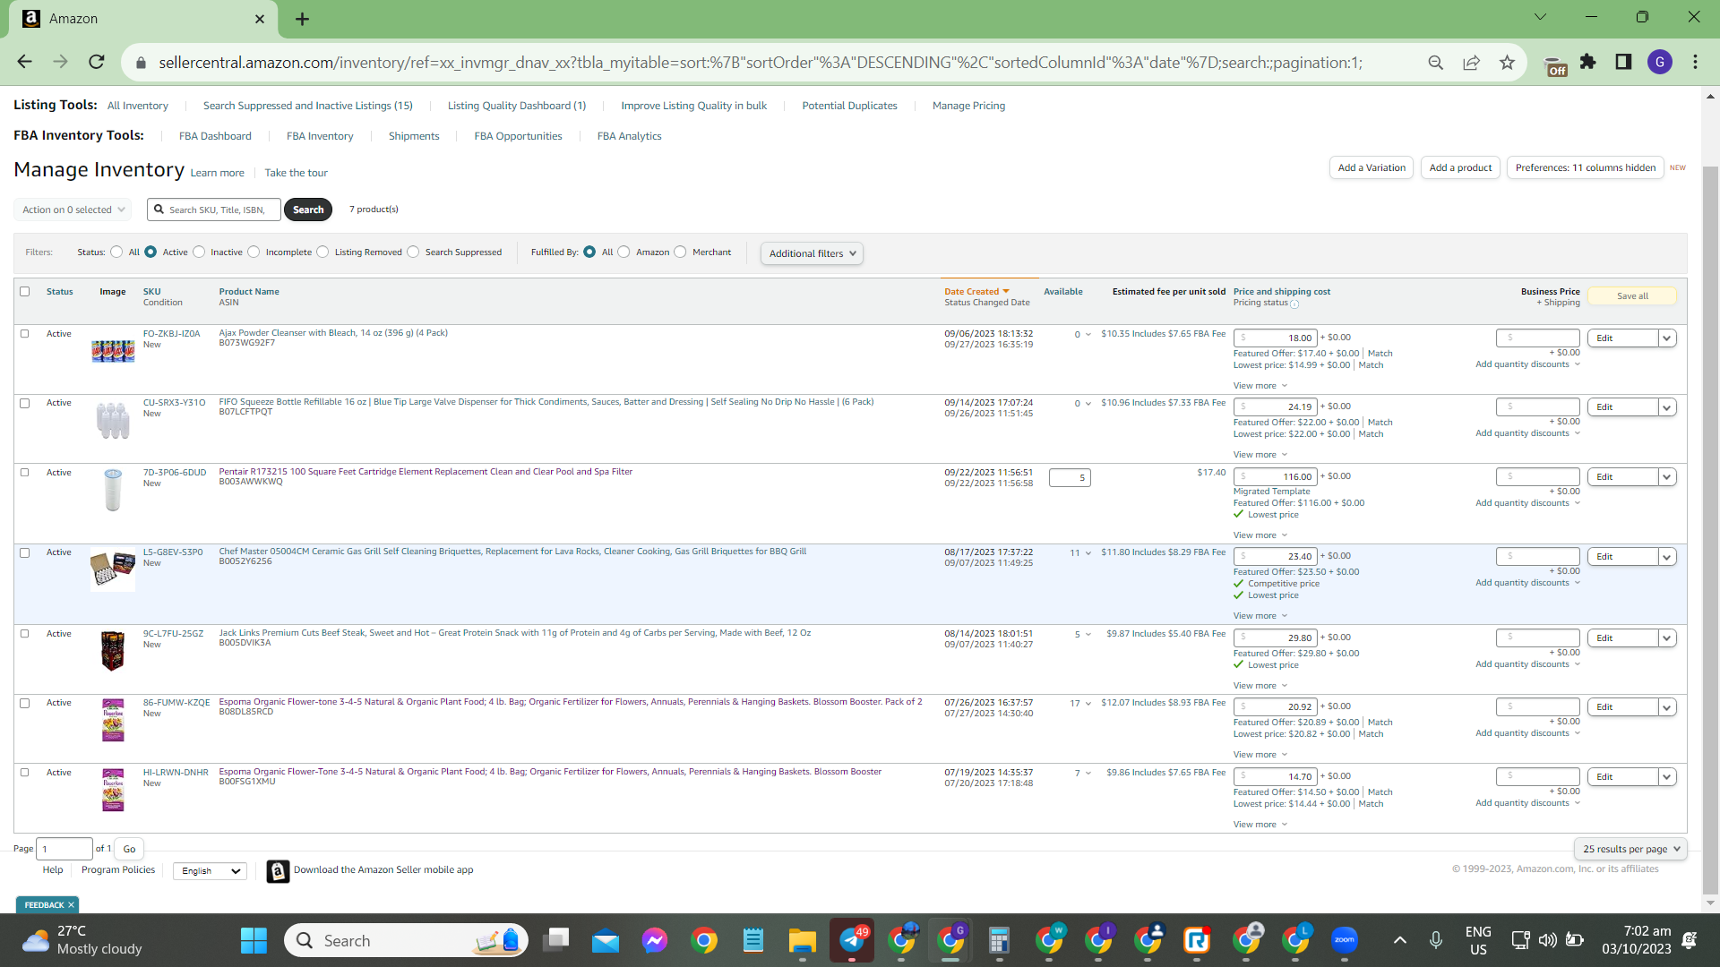Toggle the browser side panel icon

tap(1623, 62)
